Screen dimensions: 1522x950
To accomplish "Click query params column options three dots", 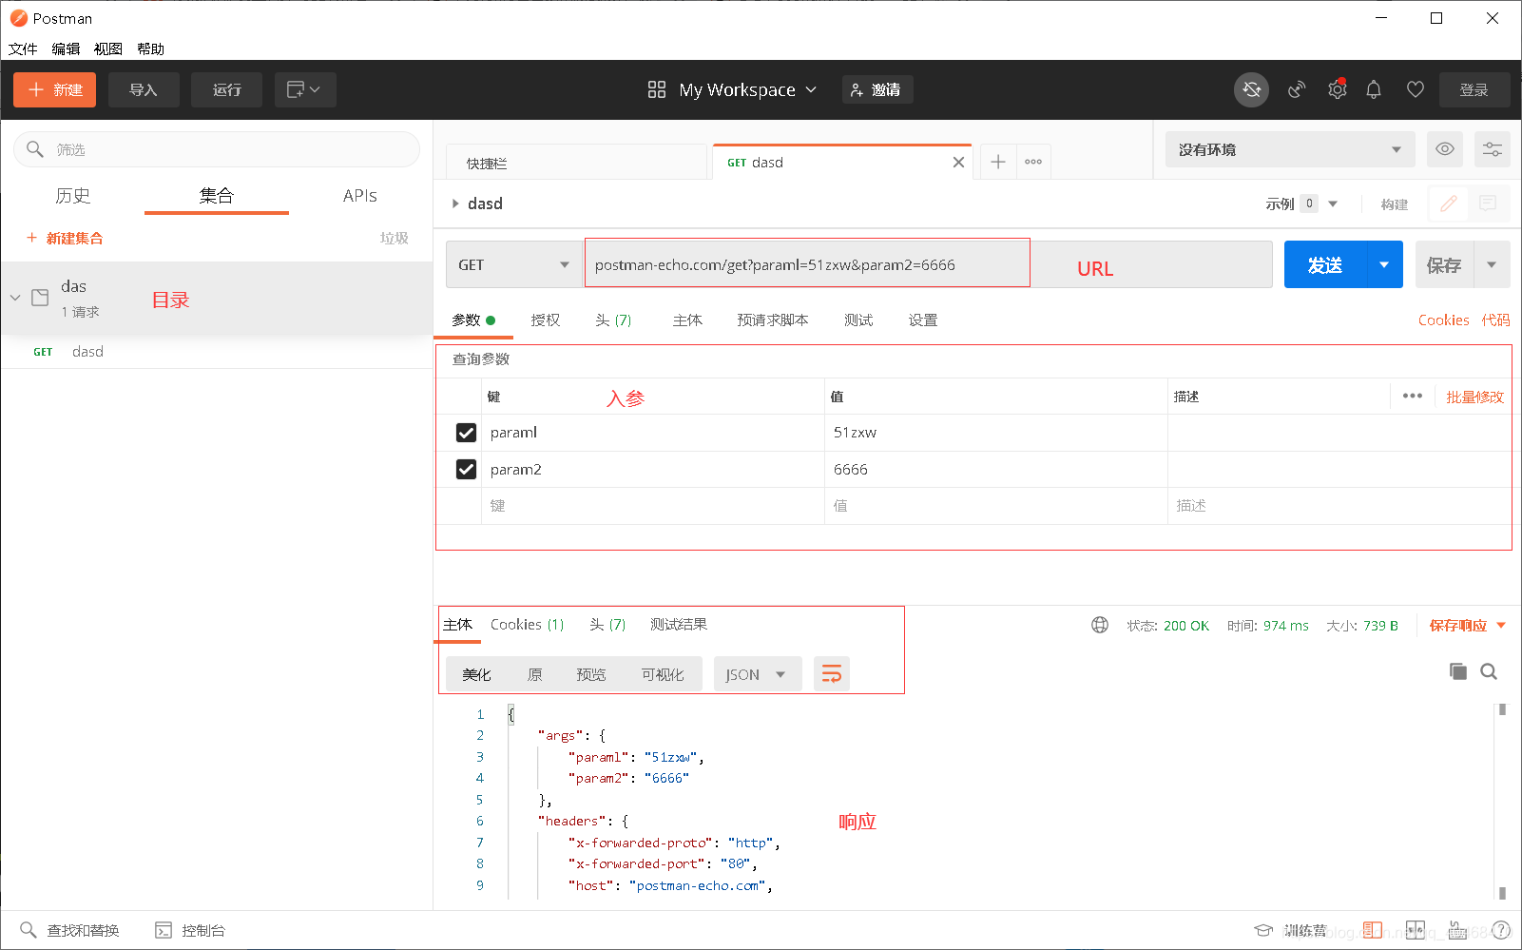I will click(x=1413, y=396).
